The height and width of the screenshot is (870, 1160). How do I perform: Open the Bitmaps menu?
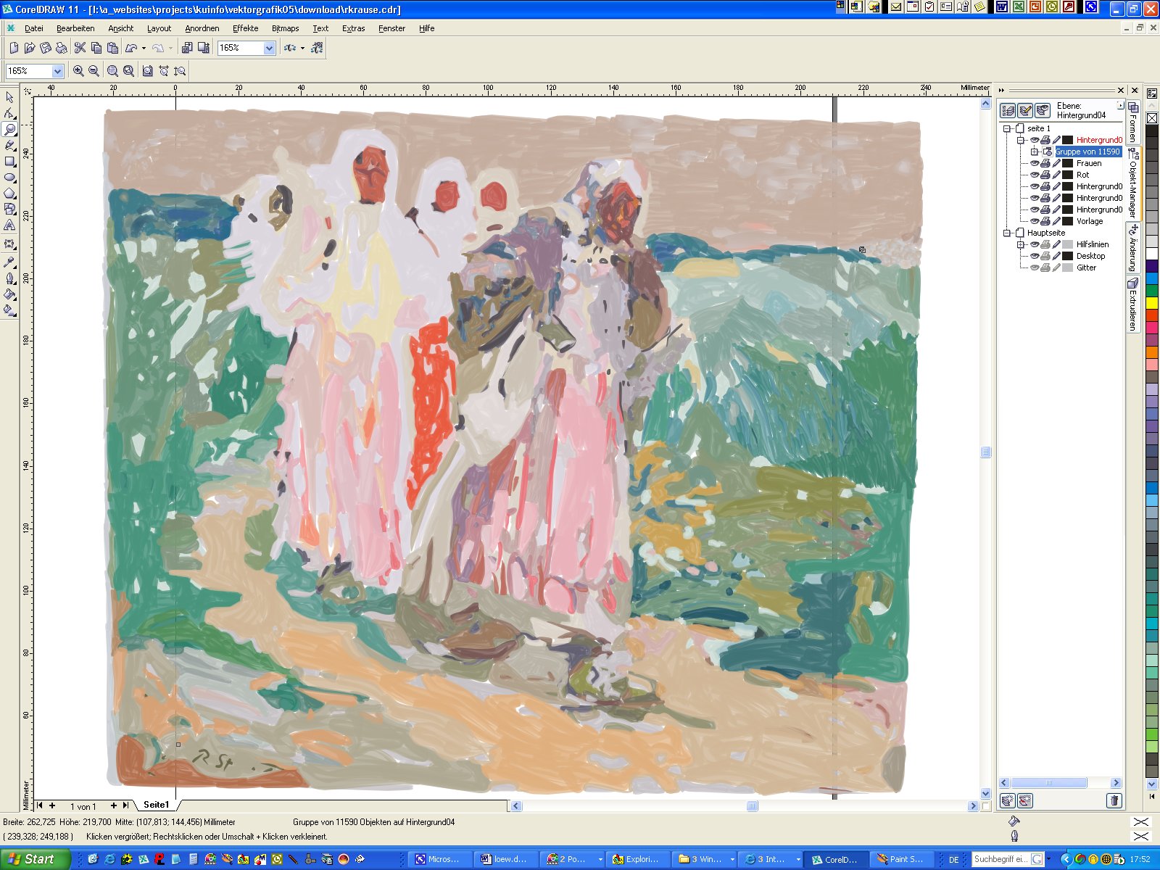[x=285, y=28]
